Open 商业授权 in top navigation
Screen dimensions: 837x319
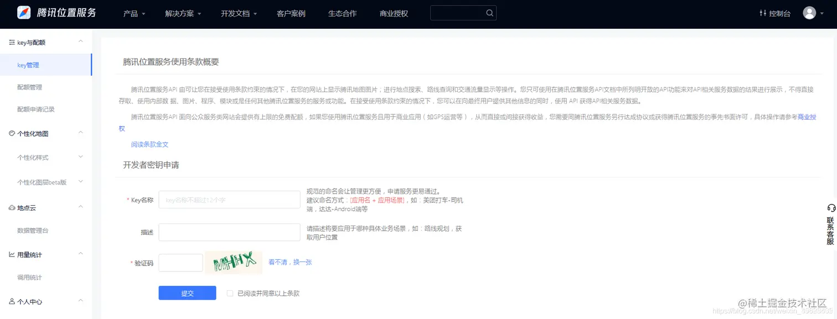click(394, 13)
